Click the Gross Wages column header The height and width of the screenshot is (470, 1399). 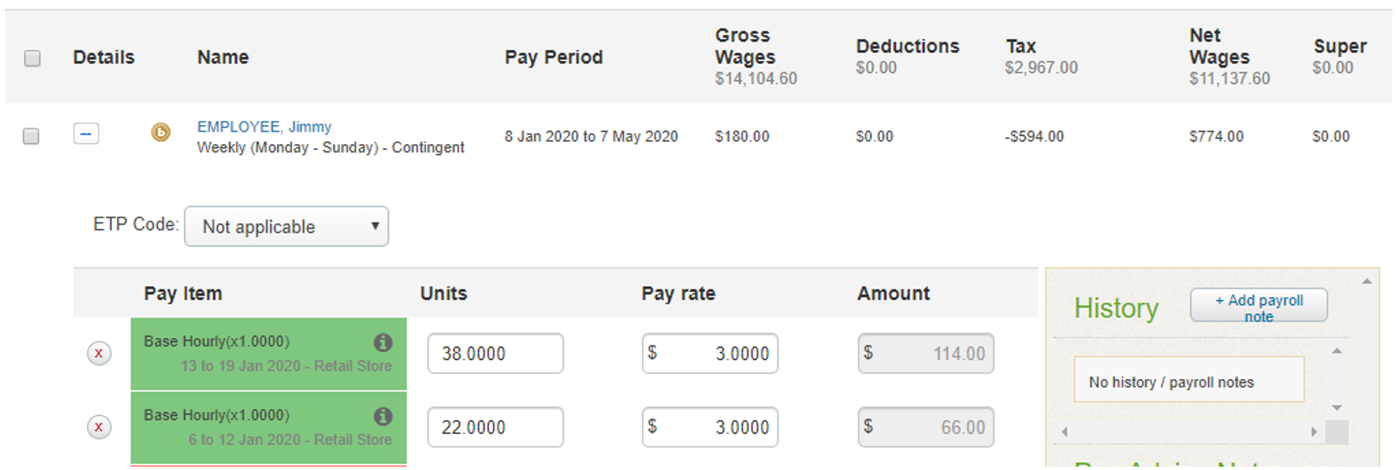point(745,47)
